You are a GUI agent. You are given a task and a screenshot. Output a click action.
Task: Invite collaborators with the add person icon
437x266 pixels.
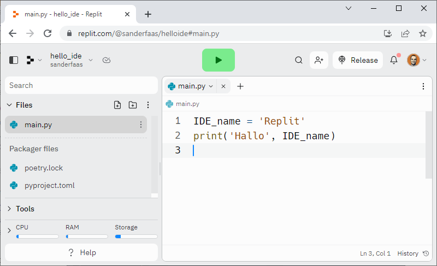click(x=319, y=60)
